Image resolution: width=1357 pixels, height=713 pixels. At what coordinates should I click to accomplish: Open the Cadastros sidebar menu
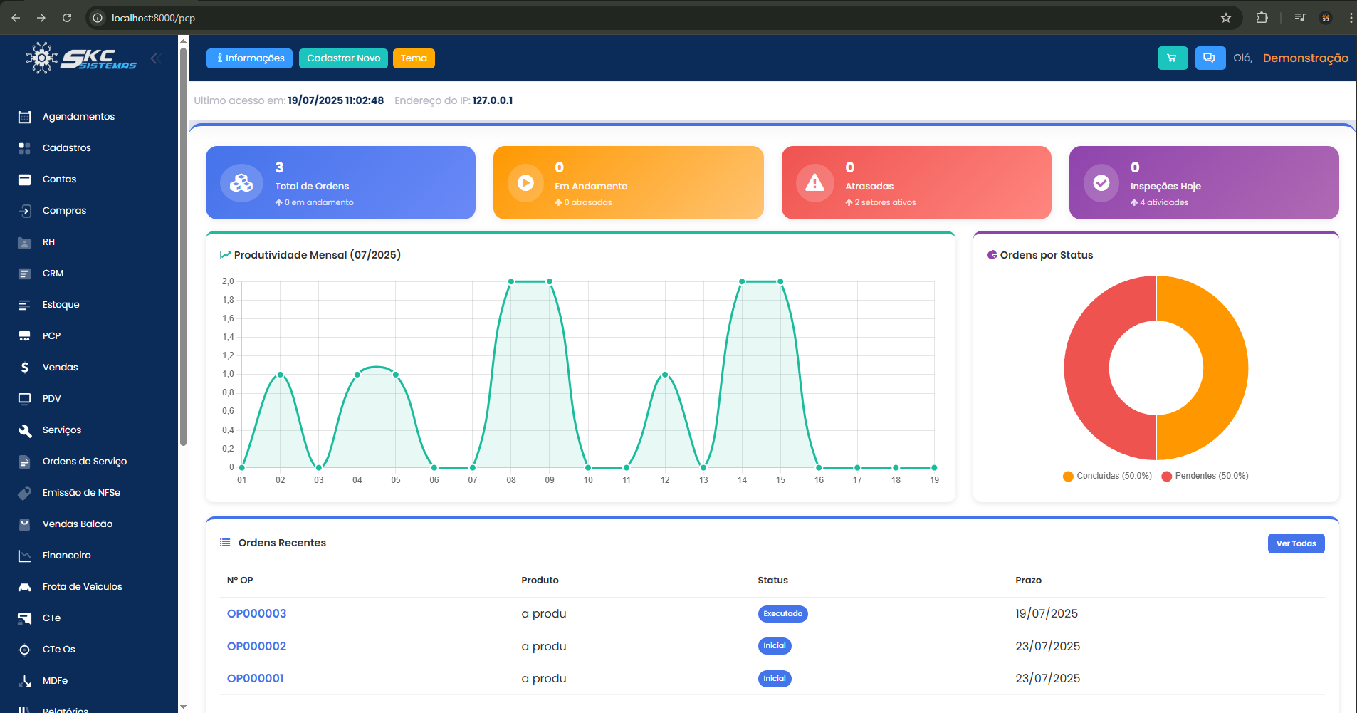pyautogui.click(x=66, y=148)
